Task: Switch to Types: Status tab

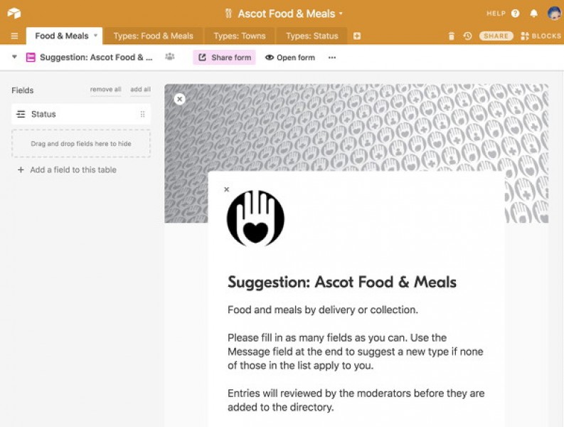Action: tap(312, 36)
